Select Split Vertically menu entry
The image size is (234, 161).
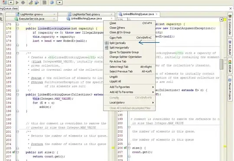click(x=130, y=43)
